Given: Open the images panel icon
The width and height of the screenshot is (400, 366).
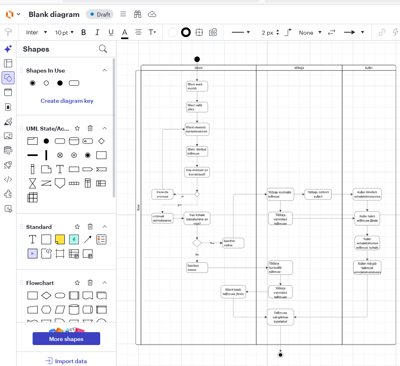Looking at the screenshot, I should click(8, 136).
